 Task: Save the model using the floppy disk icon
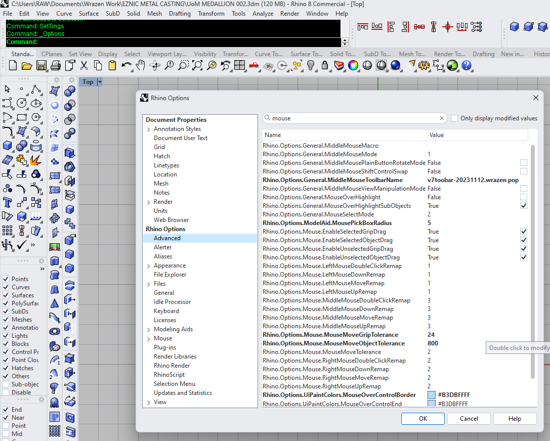(x=41, y=66)
